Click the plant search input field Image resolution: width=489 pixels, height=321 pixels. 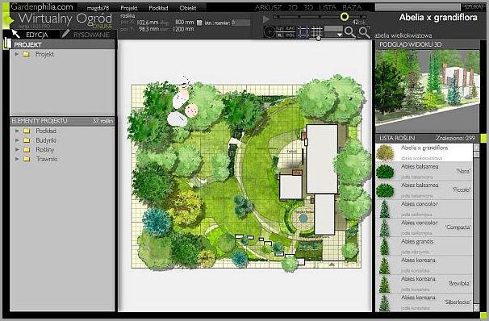tap(417, 7)
